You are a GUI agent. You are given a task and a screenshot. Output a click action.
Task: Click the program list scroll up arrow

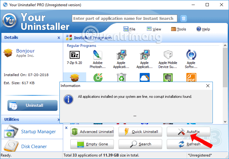pyautogui.click(x=225, y=45)
